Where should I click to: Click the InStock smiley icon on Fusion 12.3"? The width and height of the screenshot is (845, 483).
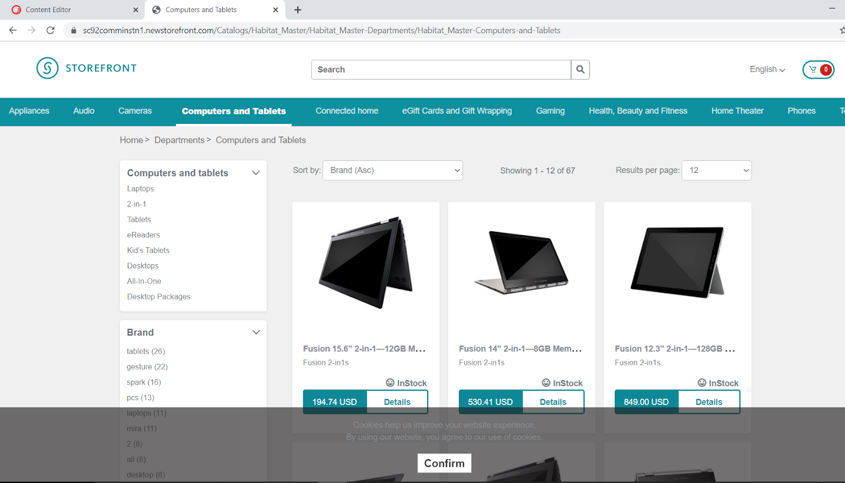[702, 382]
